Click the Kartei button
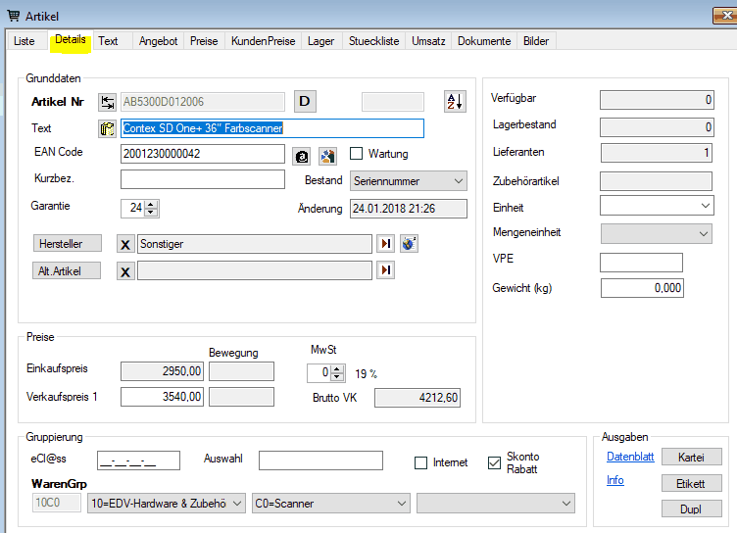The width and height of the screenshot is (737, 533). (x=691, y=457)
